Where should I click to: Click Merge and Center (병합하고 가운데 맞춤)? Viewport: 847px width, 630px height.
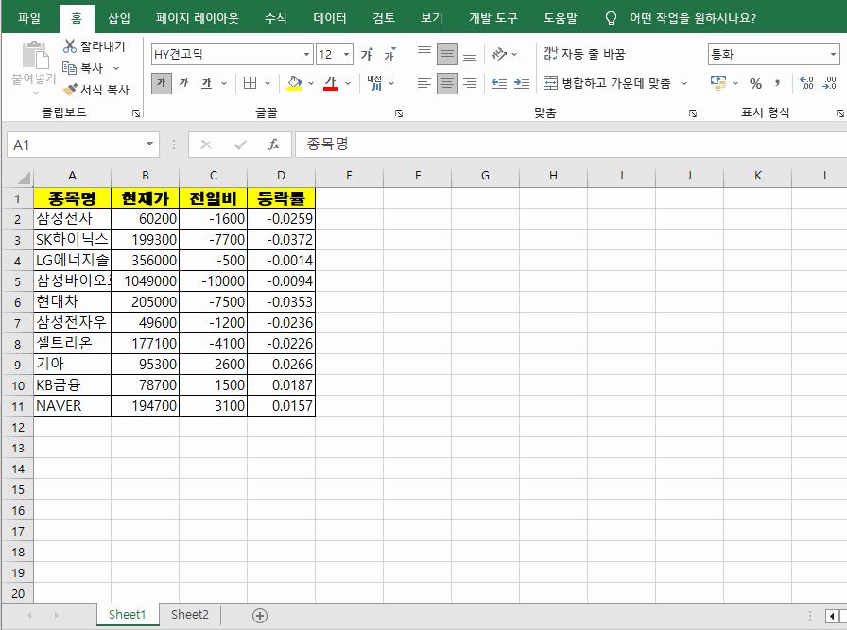coord(607,83)
